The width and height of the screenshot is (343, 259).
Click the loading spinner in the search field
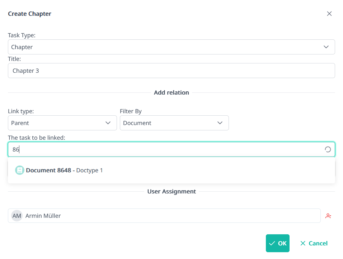[x=328, y=150]
